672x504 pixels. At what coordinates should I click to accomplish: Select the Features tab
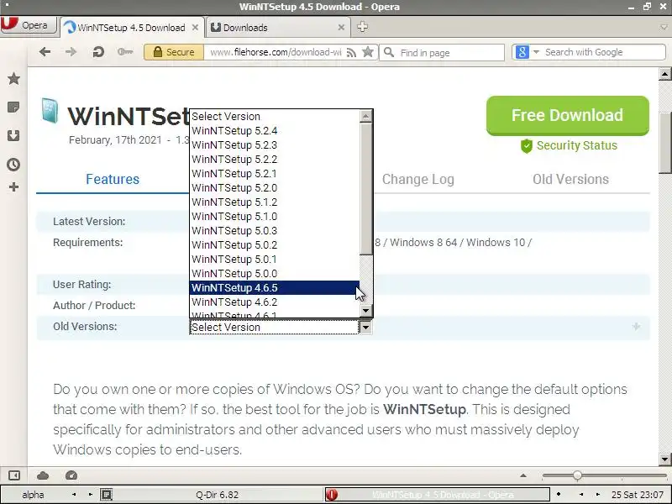(113, 179)
